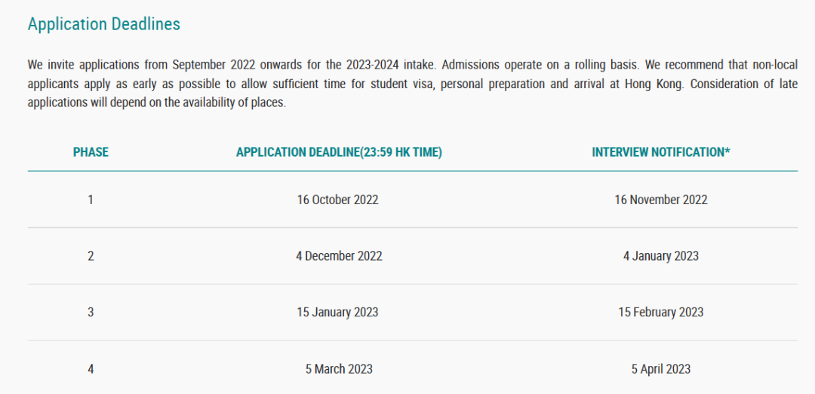This screenshot has height=394, width=815.
Task: Click the 16 November 2022 notification date
Action: pos(660,200)
